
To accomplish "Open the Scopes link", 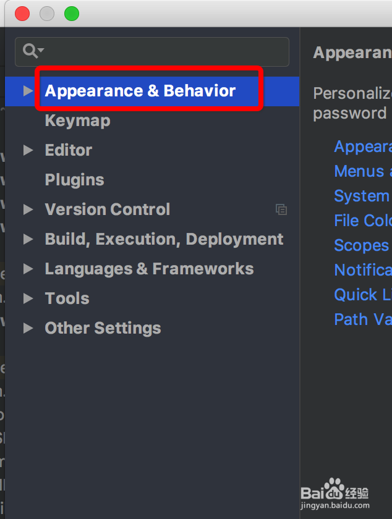I will [x=362, y=246].
